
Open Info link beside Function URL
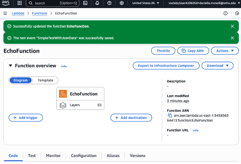[x=196, y=130]
